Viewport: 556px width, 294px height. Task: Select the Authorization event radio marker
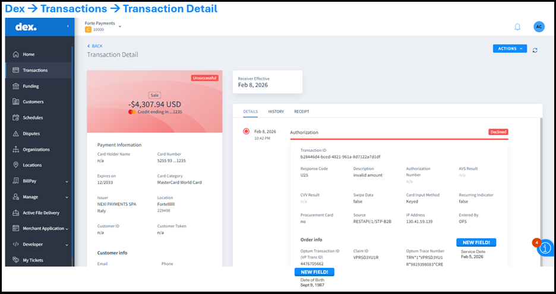(x=246, y=132)
